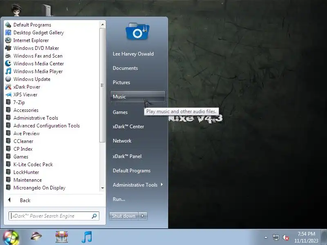This screenshot has height=245, width=327.
Task: Open Shut down options arrow
Action: (x=143, y=216)
